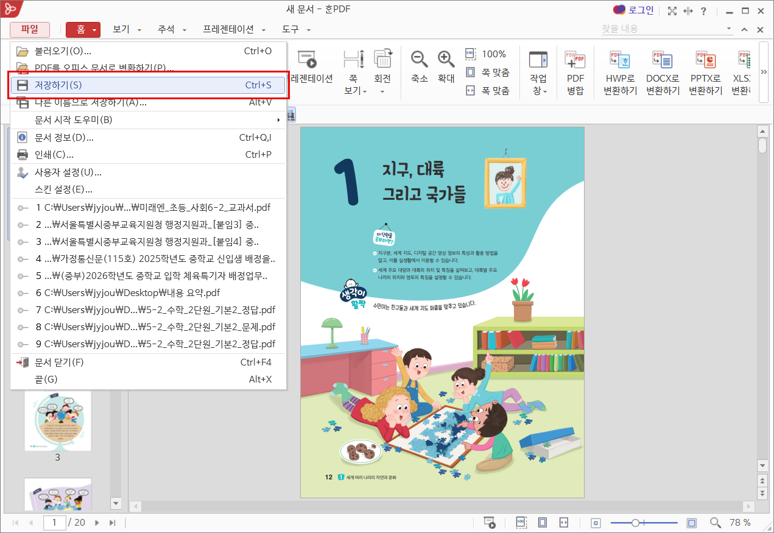Click the page number input box
Screen dimensions: 774x533
click(55, 523)
